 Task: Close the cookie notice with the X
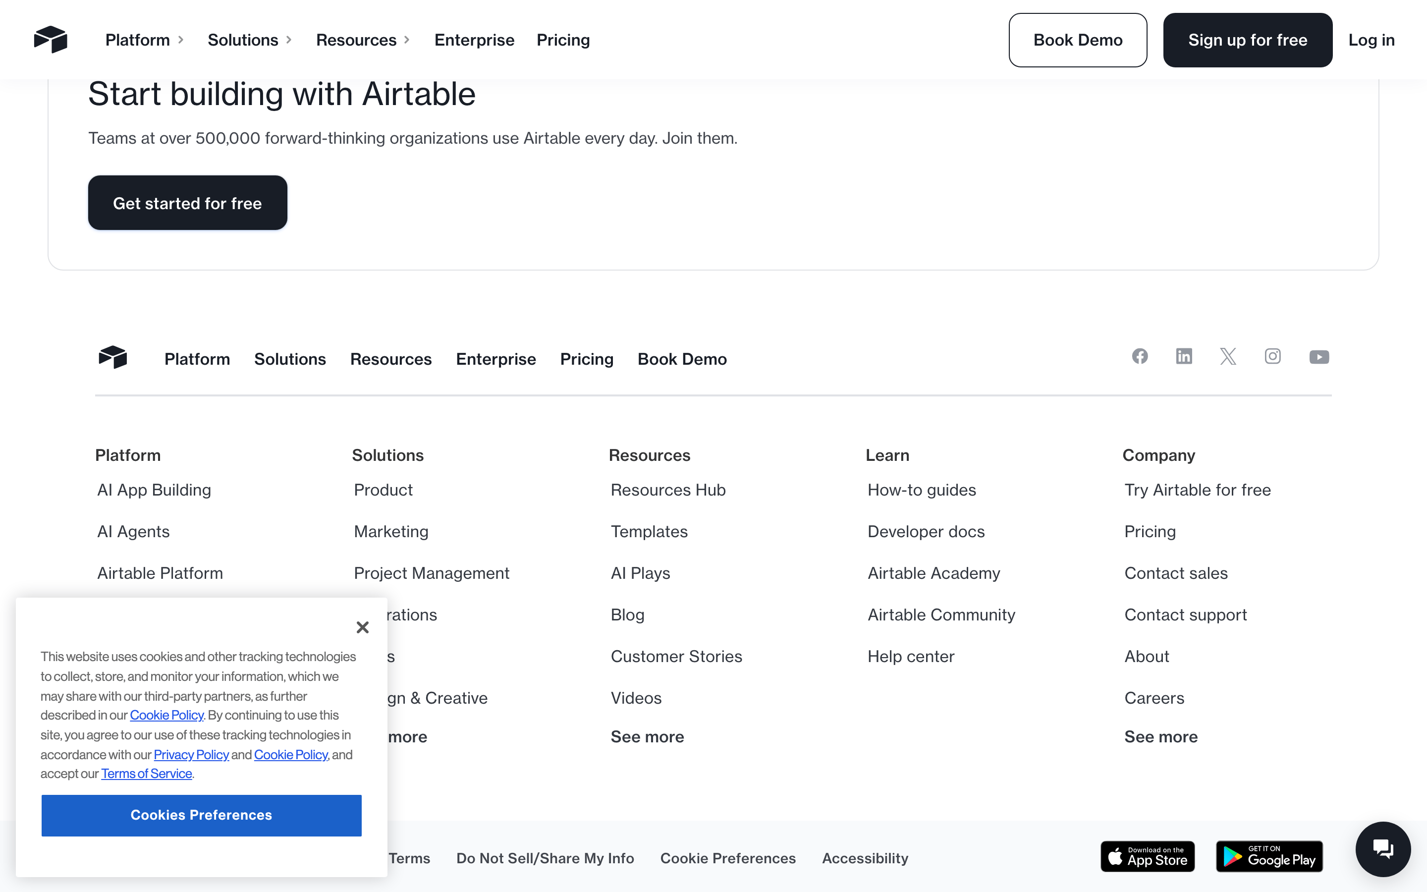coord(363,627)
